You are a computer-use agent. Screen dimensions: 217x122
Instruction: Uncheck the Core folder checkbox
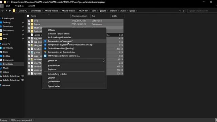coord(29,21)
